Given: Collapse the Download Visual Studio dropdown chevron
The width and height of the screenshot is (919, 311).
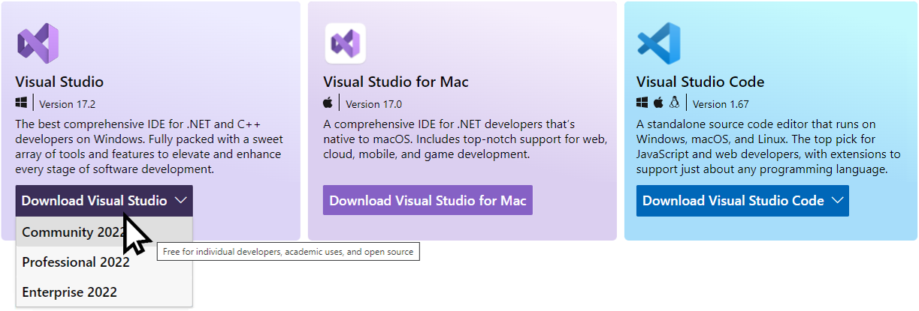Looking at the screenshot, I should pyautogui.click(x=180, y=201).
